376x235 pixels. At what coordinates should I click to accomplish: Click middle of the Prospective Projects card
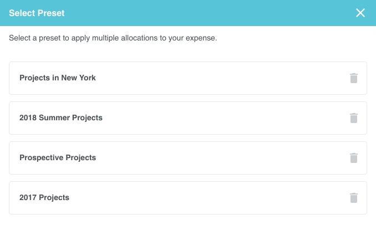pyautogui.click(x=187, y=158)
